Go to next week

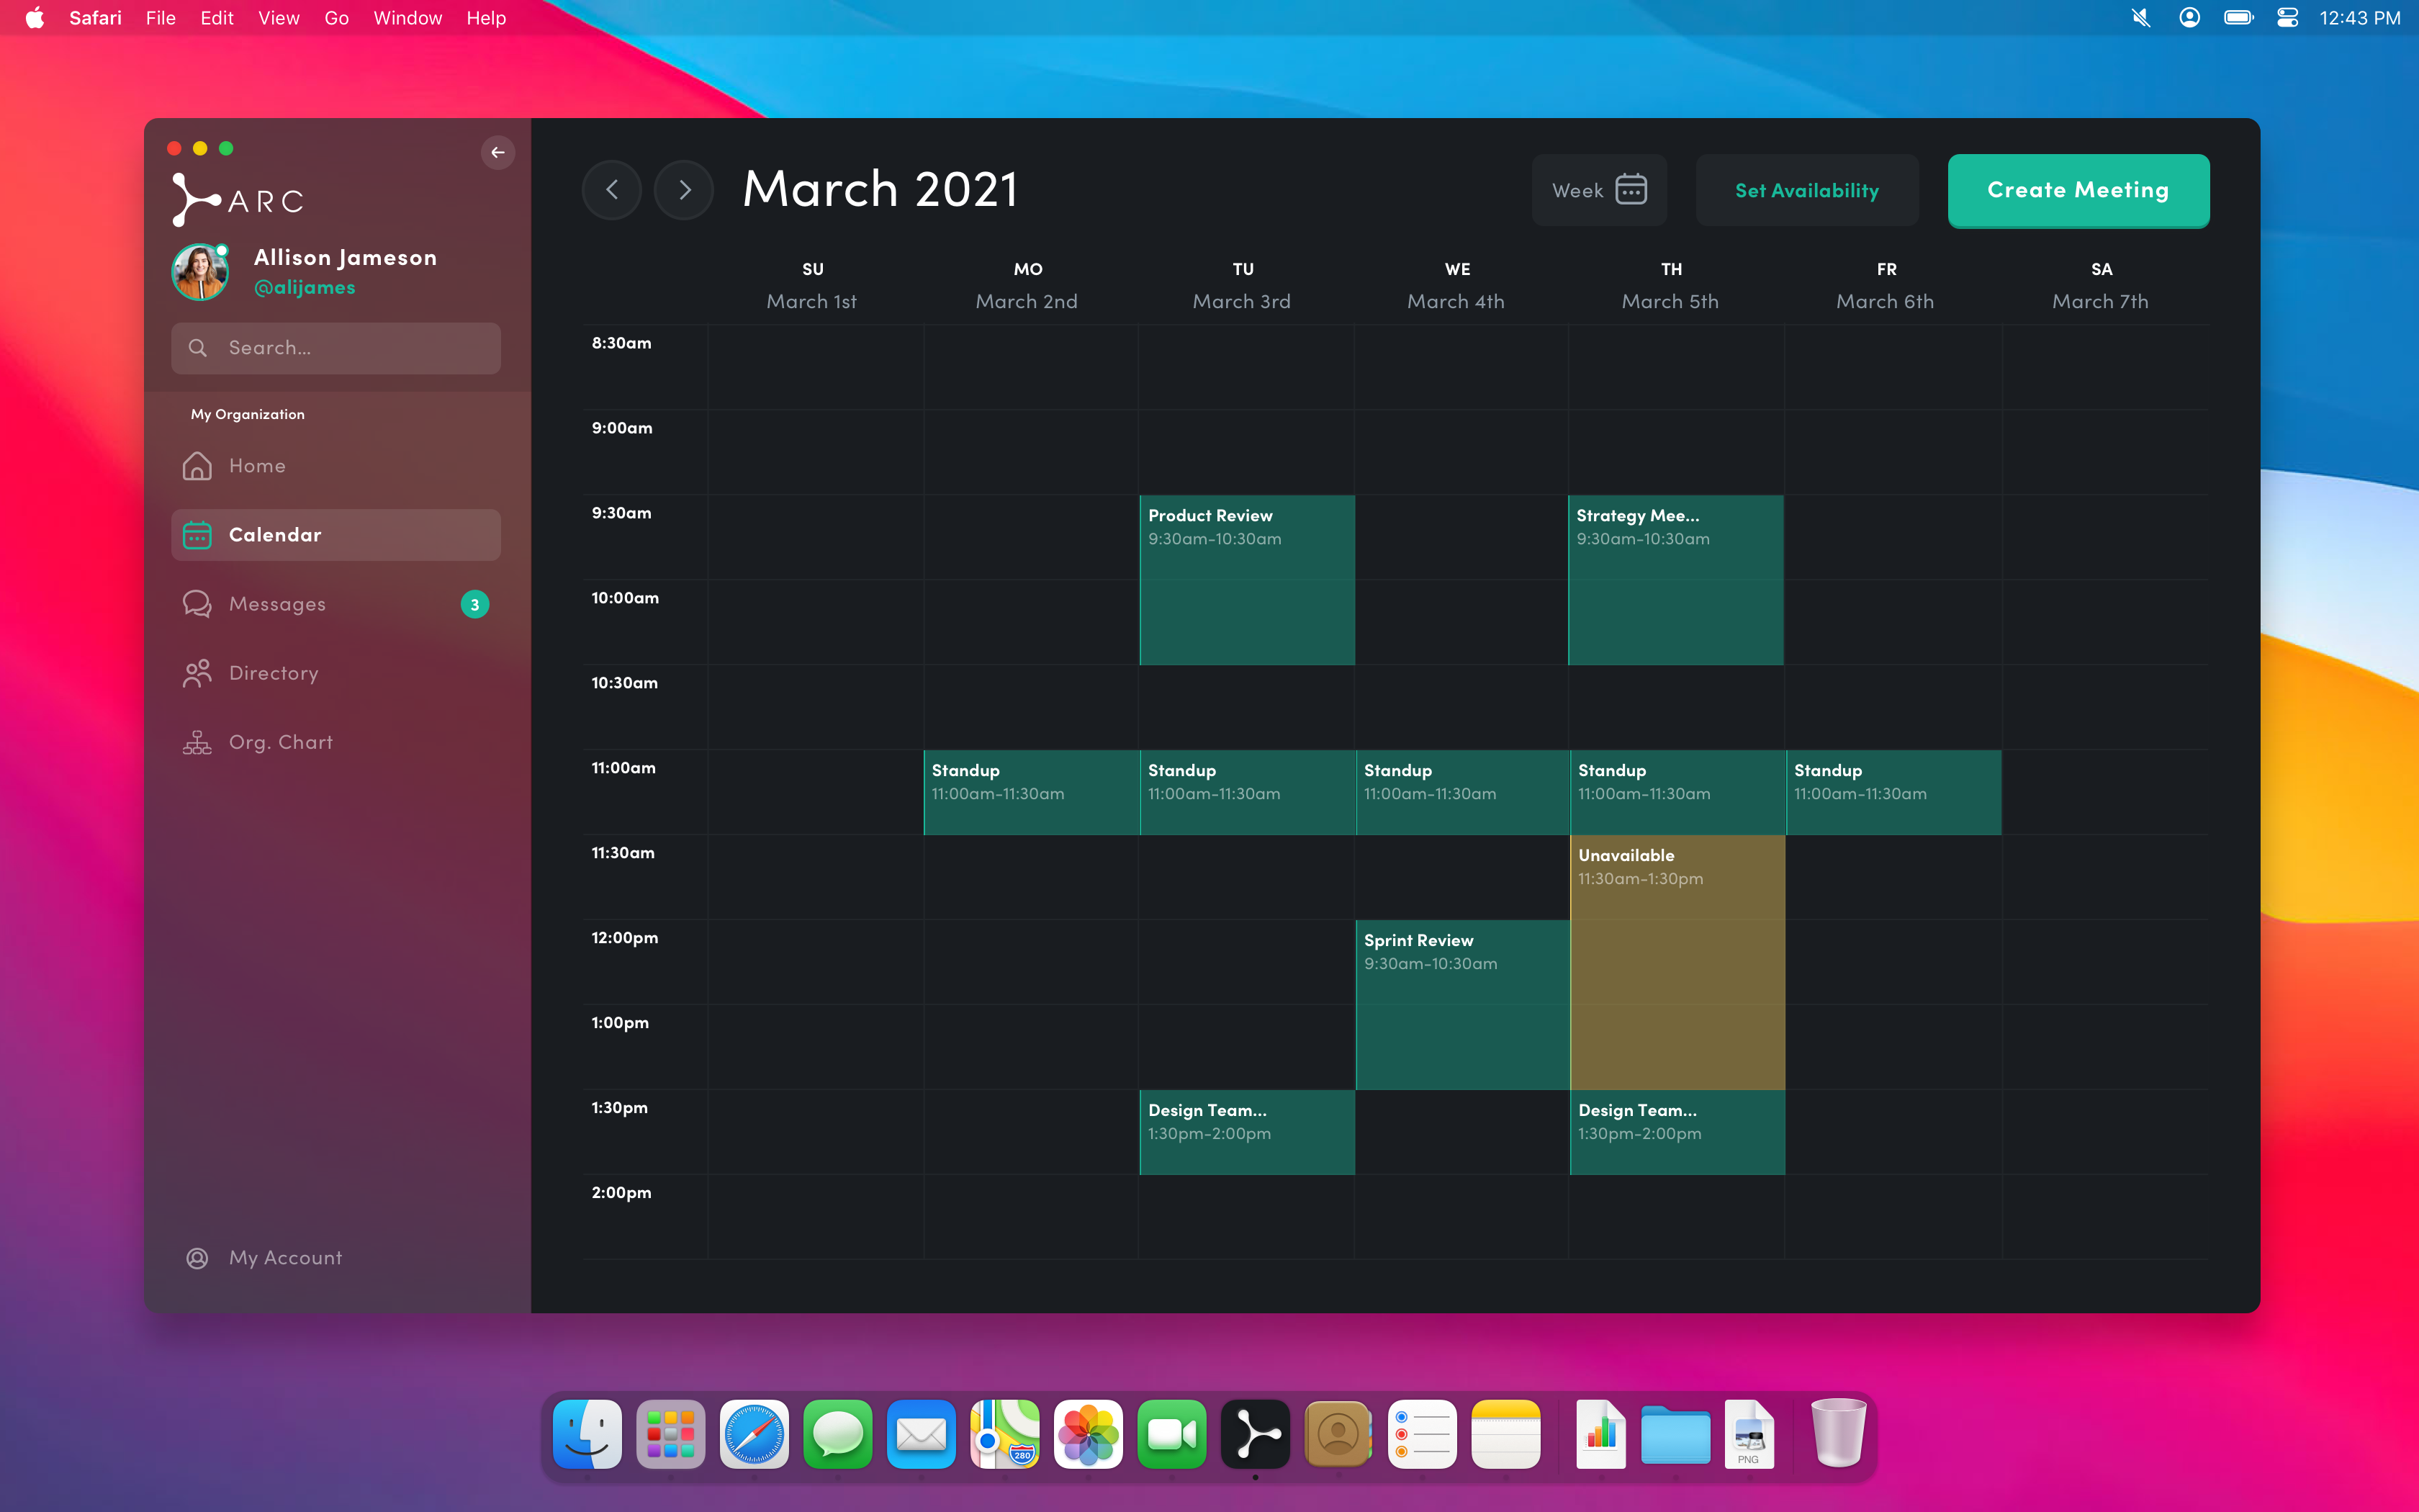684,190
